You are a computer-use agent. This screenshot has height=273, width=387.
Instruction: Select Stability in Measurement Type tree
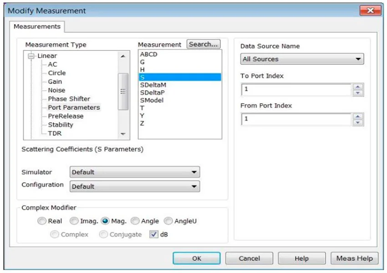pos(61,125)
